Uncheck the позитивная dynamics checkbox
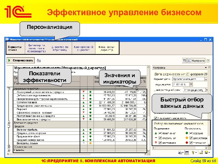 point(160,133)
